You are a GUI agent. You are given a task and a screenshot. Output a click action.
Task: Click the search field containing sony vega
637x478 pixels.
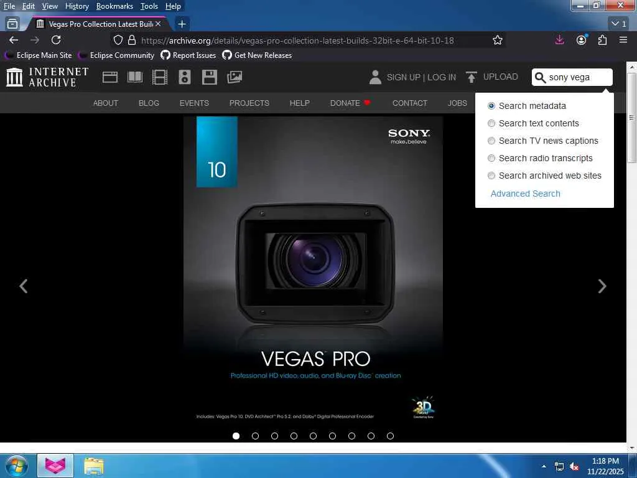[x=572, y=77]
